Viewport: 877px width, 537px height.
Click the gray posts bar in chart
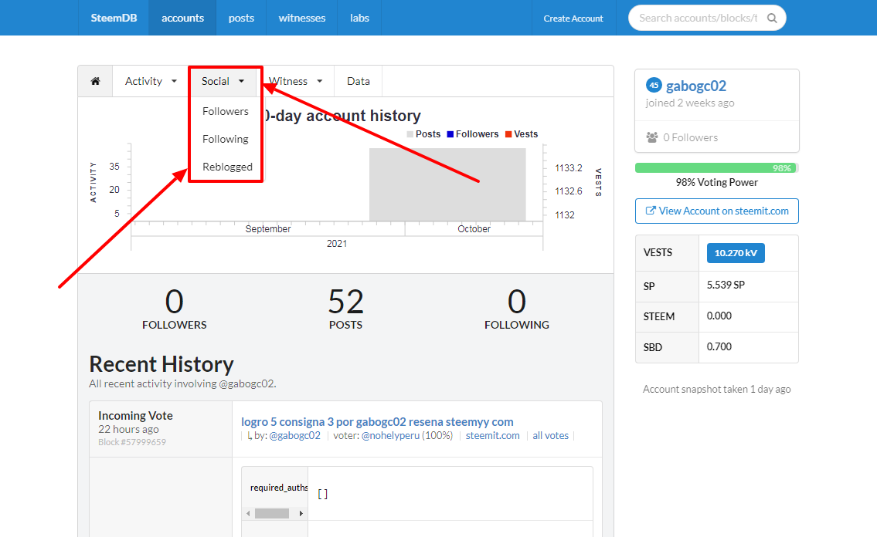tap(447, 184)
